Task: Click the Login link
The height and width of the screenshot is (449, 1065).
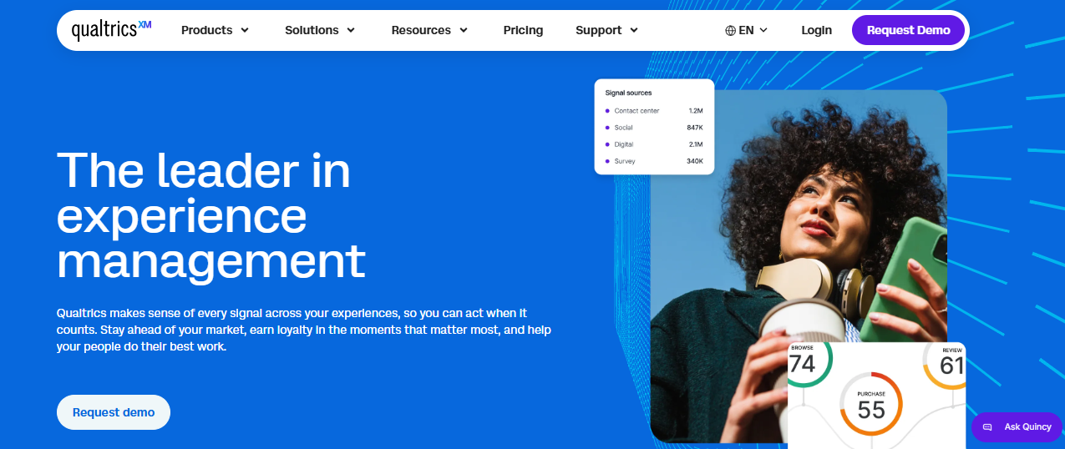Action: point(816,30)
